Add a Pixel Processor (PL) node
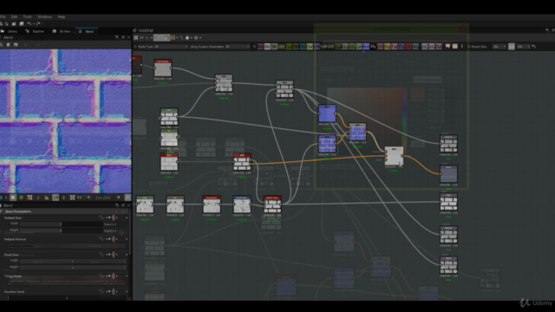The image size is (555, 312). click(x=373, y=46)
